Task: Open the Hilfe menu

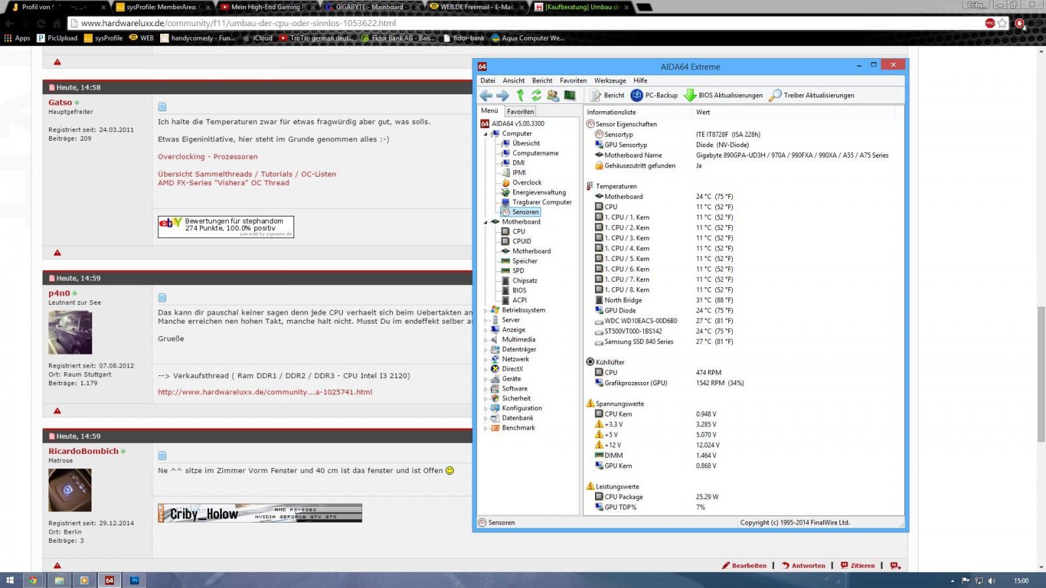Action: point(640,80)
